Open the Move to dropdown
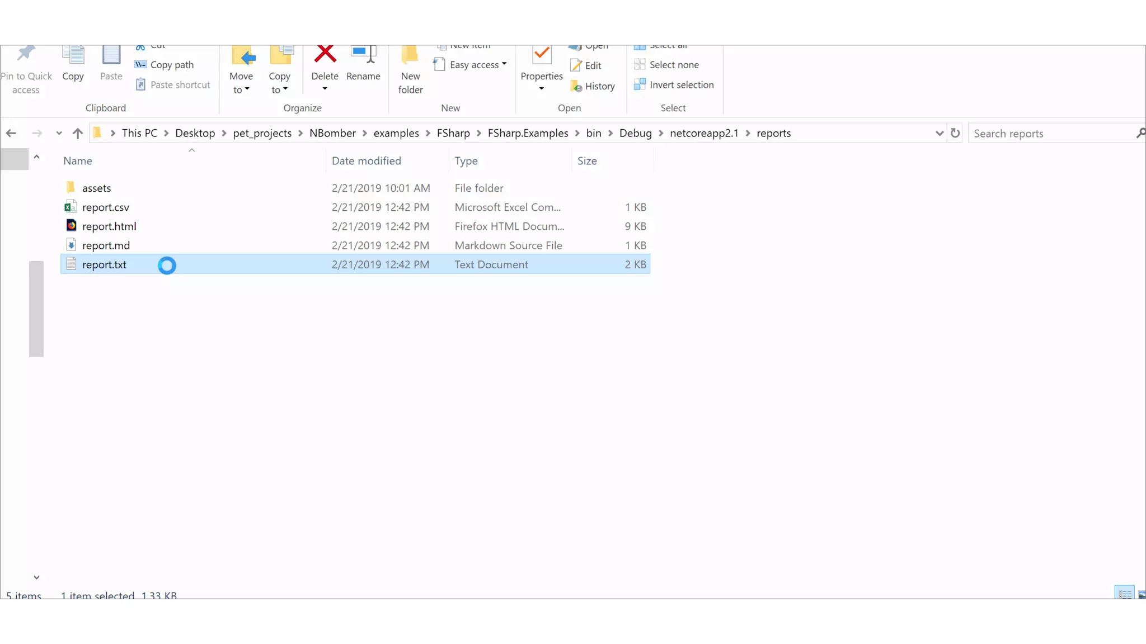 click(x=241, y=83)
